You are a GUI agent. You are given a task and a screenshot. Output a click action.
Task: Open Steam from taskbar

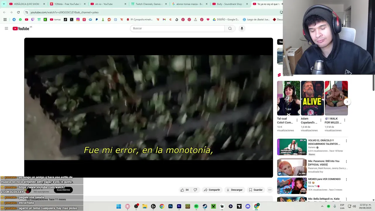click(x=205, y=206)
